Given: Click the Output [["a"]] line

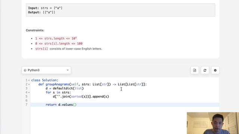Looking at the screenshot, I should coord(41,12).
